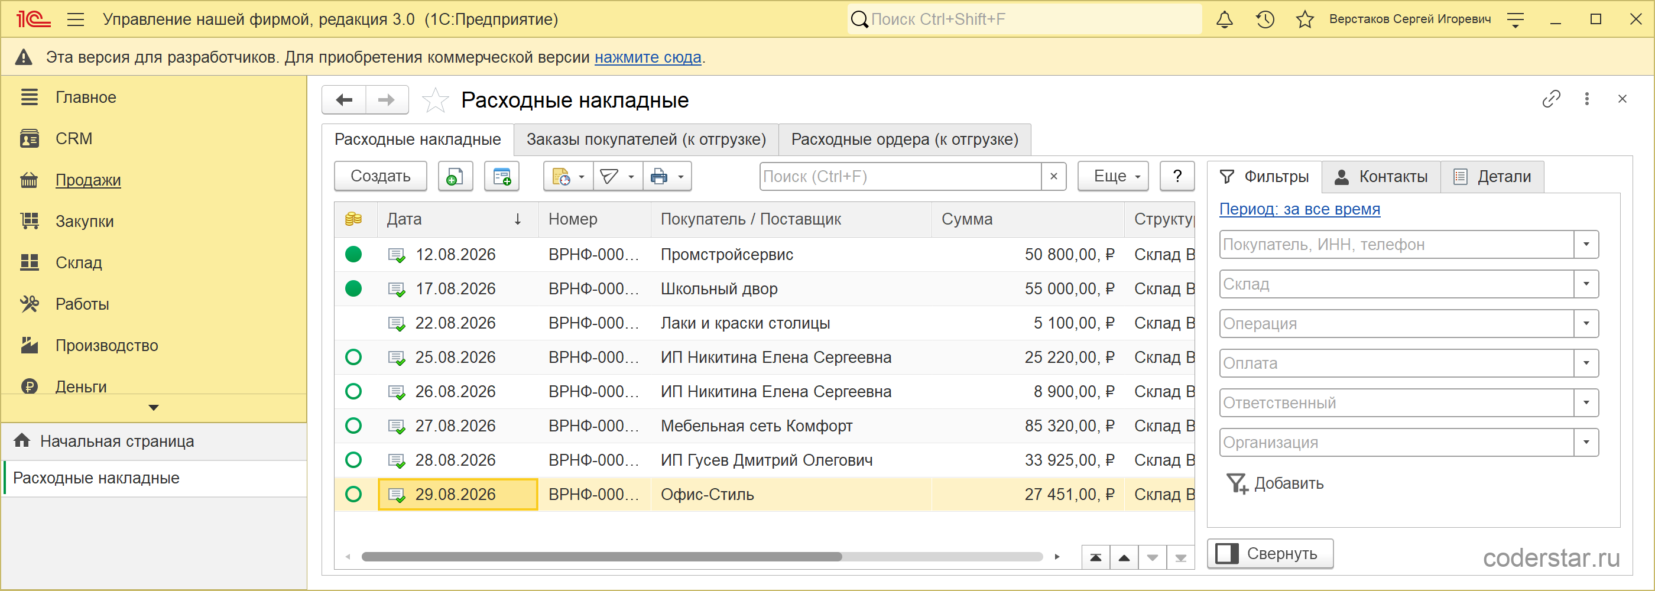1655x591 pixels.
Task: Click the нажмите сюда link
Action: 648,57
